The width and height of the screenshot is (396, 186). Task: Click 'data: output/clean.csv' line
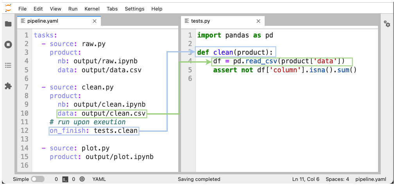click(x=102, y=113)
